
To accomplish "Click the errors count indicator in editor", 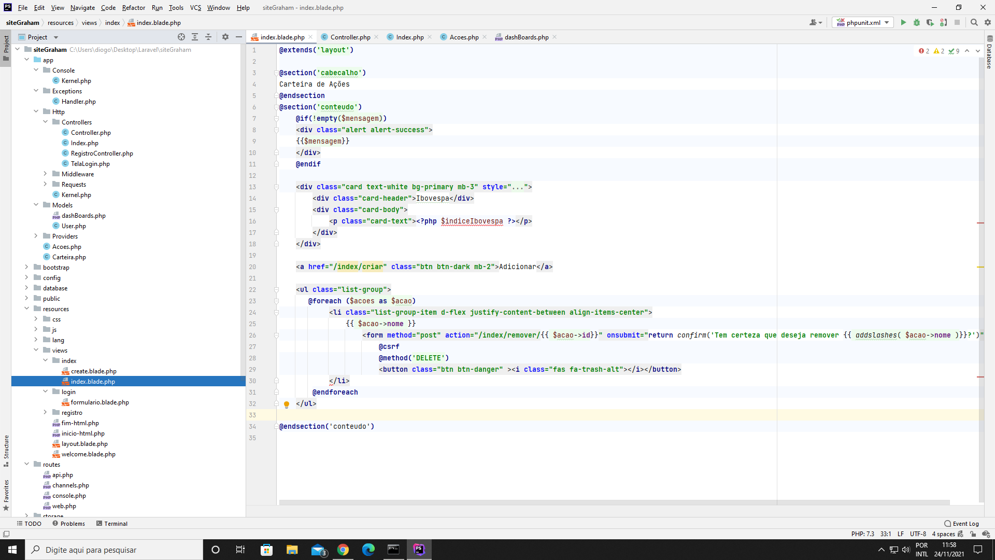I will 924,51.
